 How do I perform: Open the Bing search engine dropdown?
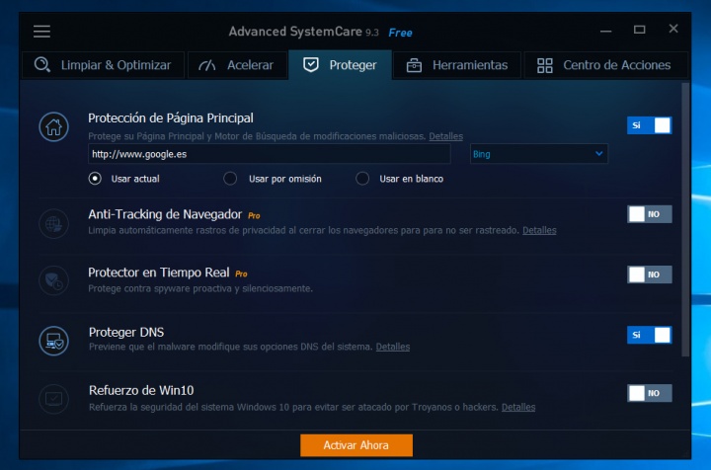click(x=539, y=154)
